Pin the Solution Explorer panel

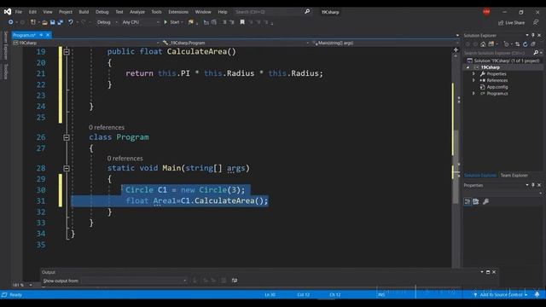(532, 35)
